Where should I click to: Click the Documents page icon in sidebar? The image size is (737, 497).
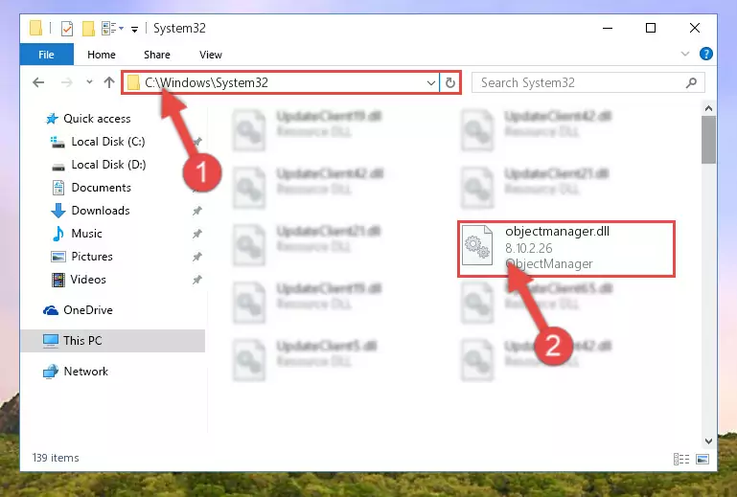coord(58,188)
